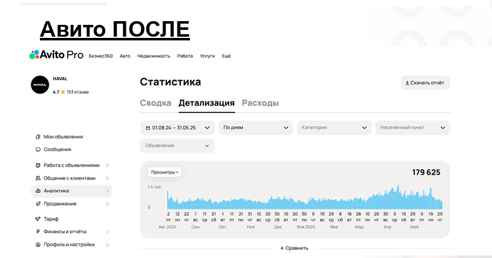The height and width of the screenshot is (258, 492).
Task: Click the Скачать отчёт button
Action: click(425, 83)
